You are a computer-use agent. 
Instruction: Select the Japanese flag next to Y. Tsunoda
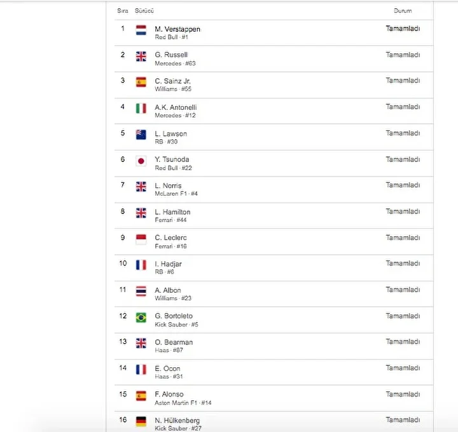tap(141, 161)
